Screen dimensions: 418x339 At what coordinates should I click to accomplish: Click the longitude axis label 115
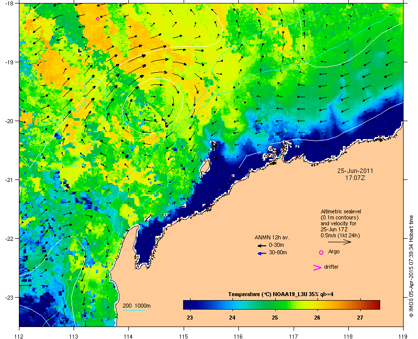(x=184, y=336)
